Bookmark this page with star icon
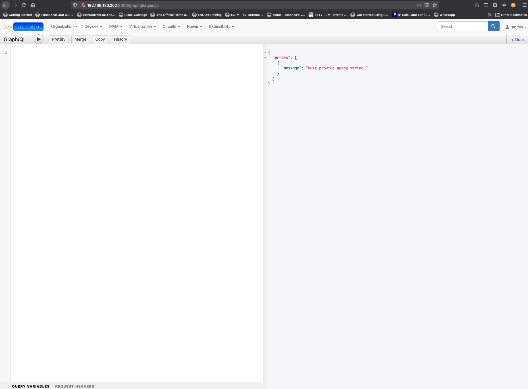Viewport: 528px width, 389px height. pyautogui.click(x=435, y=5)
